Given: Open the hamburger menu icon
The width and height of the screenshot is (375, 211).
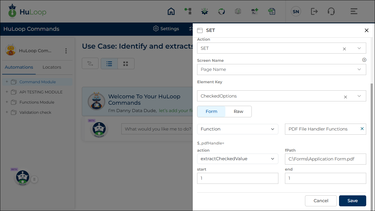Looking at the screenshot, I should pos(354,12).
